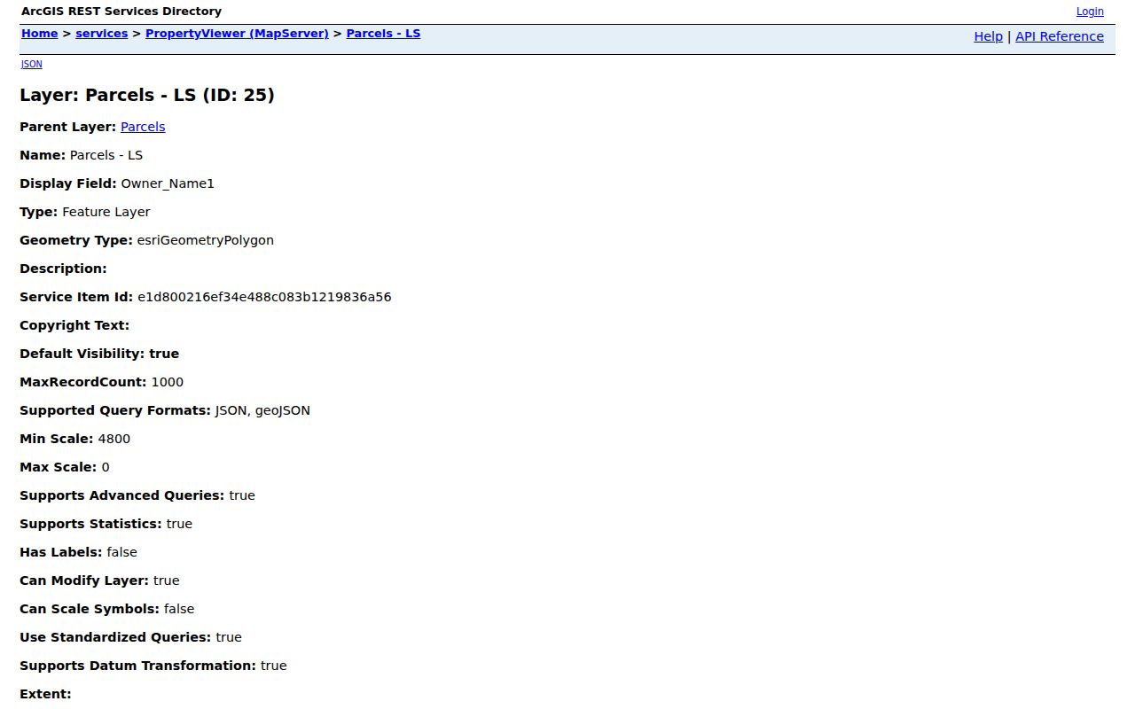Open the Login link
This screenshot has width=1135, height=709.
click(1090, 12)
